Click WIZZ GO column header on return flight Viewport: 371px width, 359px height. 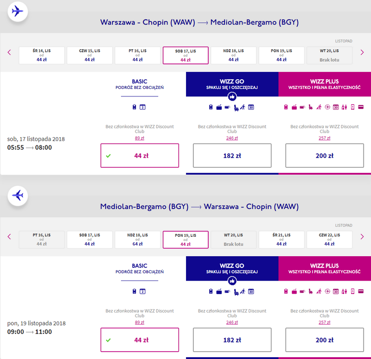pyautogui.click(x=232, y=269)
